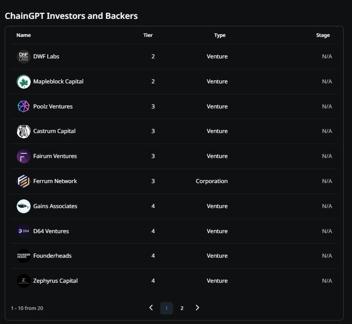
Task: Click the Ferrum Network logo icon
Action: point(24,181)
